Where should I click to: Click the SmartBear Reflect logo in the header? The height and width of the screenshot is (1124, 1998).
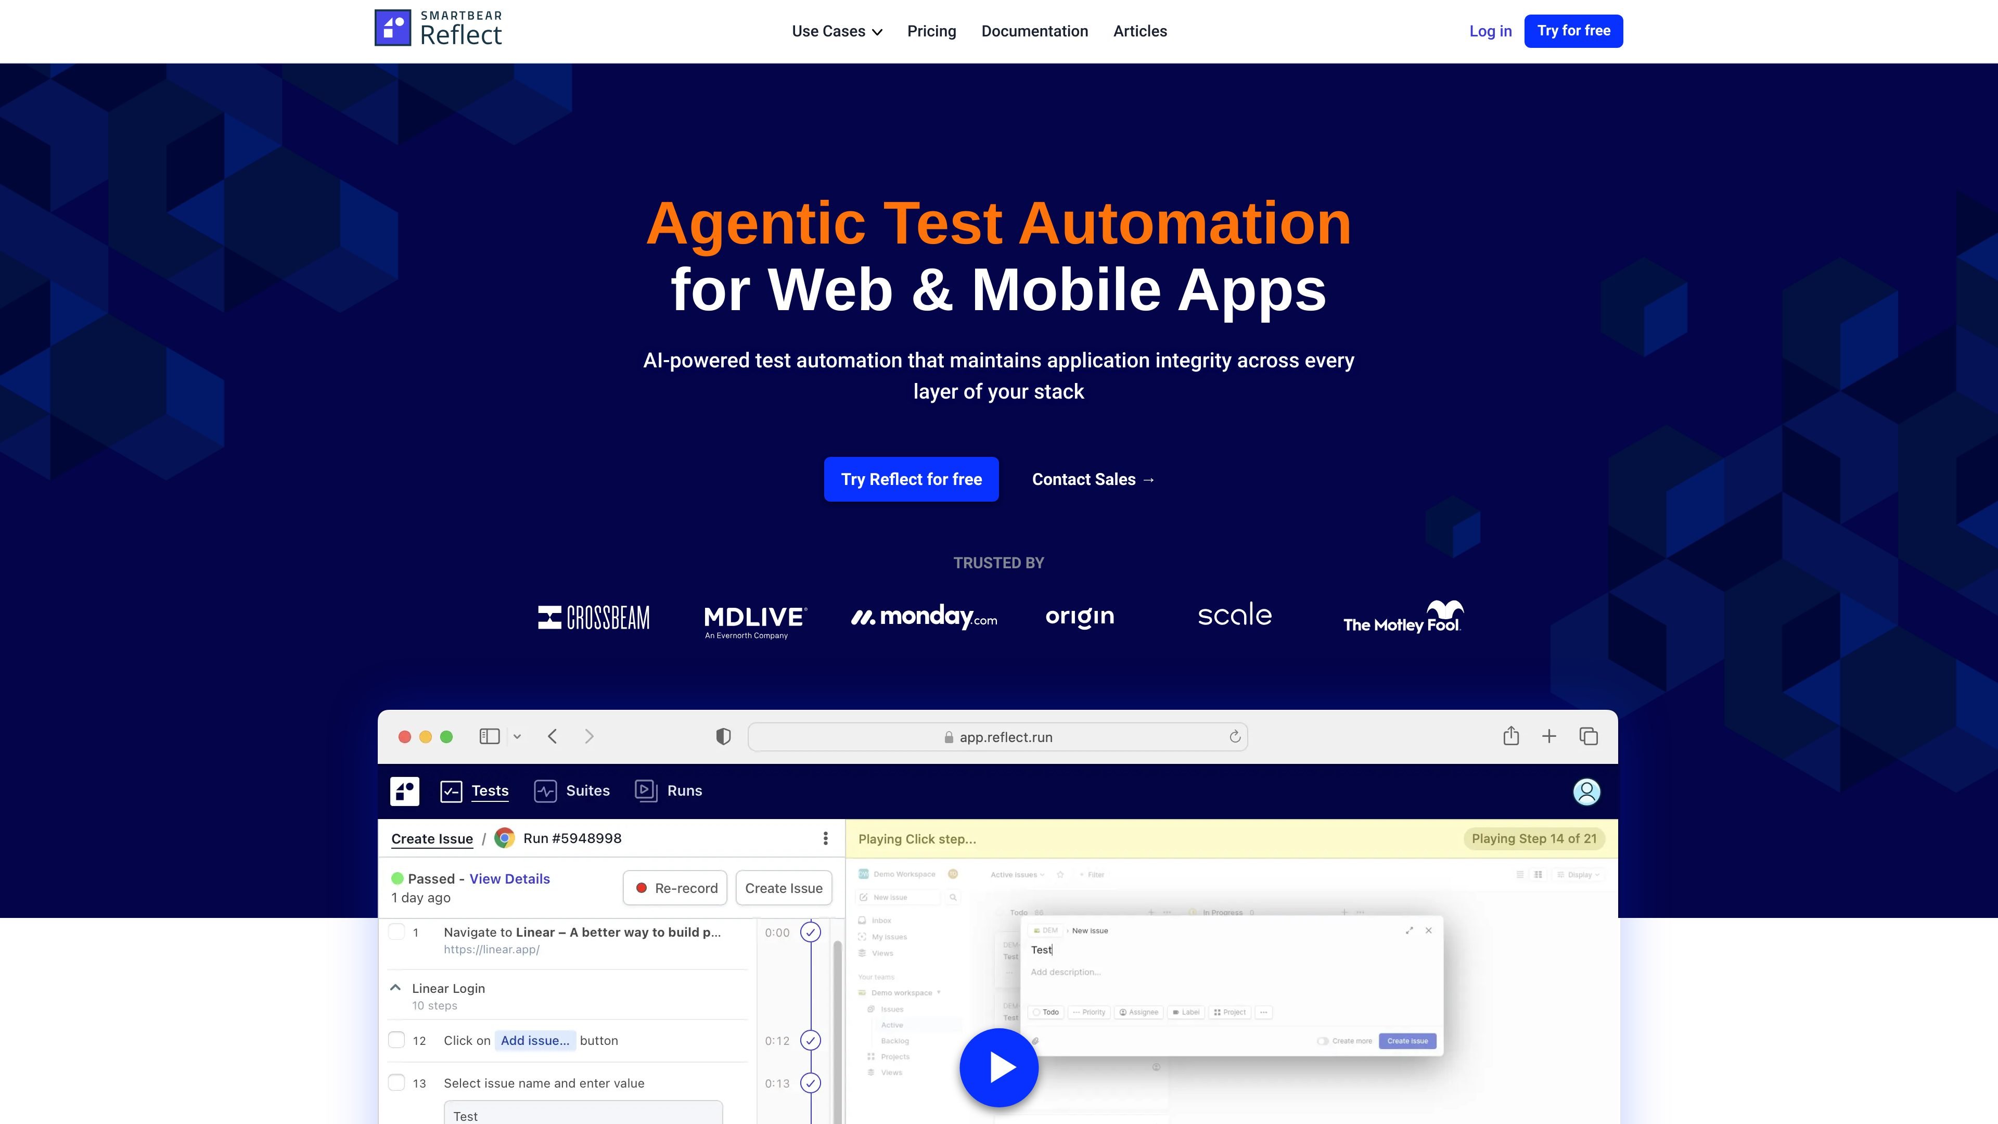point(438,29)
